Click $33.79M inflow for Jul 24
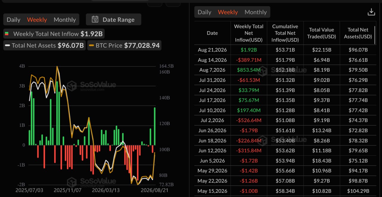382x197 pixels. pyautogui.click(x=249, y=90)
